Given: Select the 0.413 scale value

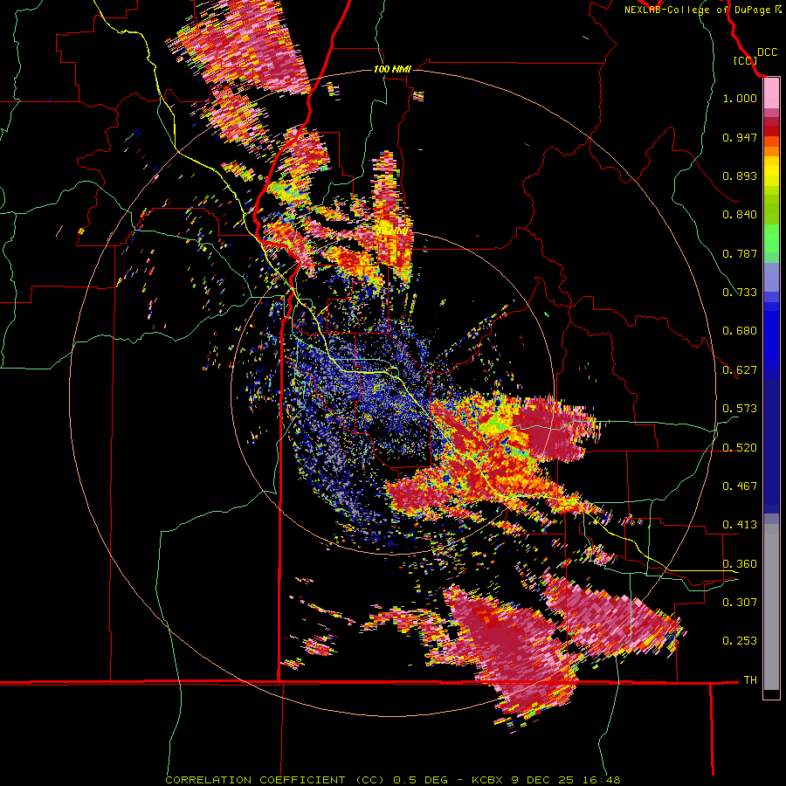Looking at the screenshot, I should tap(740, 525).
